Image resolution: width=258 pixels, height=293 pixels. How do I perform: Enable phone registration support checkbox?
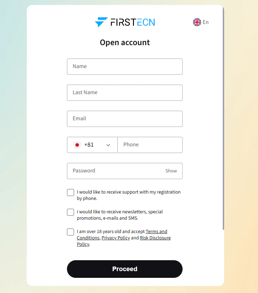point(70,193)
